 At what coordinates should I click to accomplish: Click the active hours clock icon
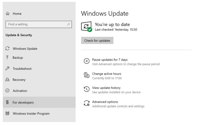[x=87, y=75]
